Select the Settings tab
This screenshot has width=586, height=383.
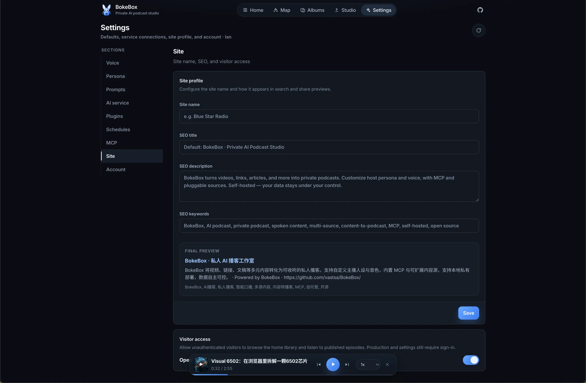[379, 10]
